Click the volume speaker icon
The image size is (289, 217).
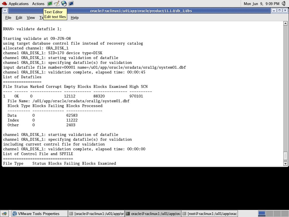coord(284,3)
